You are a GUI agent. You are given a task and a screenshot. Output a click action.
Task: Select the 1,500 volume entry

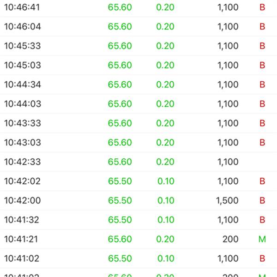pos(227,201)
